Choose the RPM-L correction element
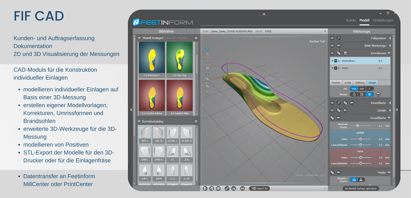 pyautogui.click(x=145, y=154)
